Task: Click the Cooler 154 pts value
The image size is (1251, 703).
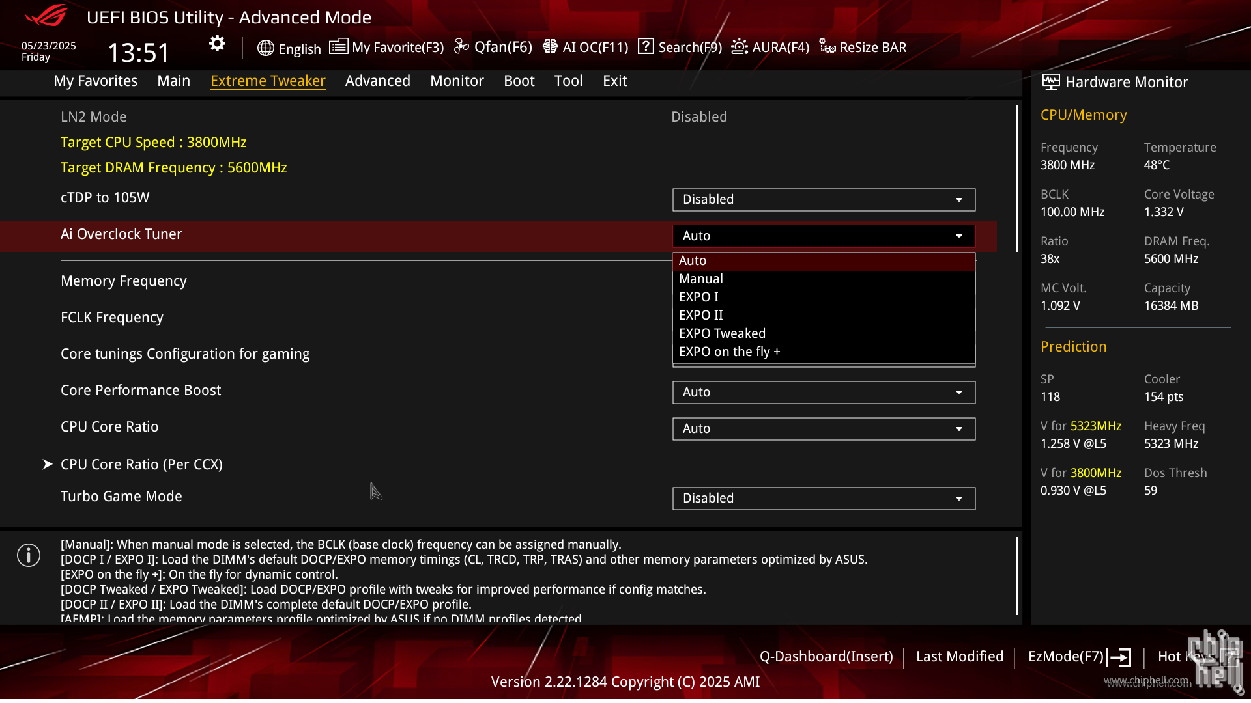Action: coord(1164,397)
